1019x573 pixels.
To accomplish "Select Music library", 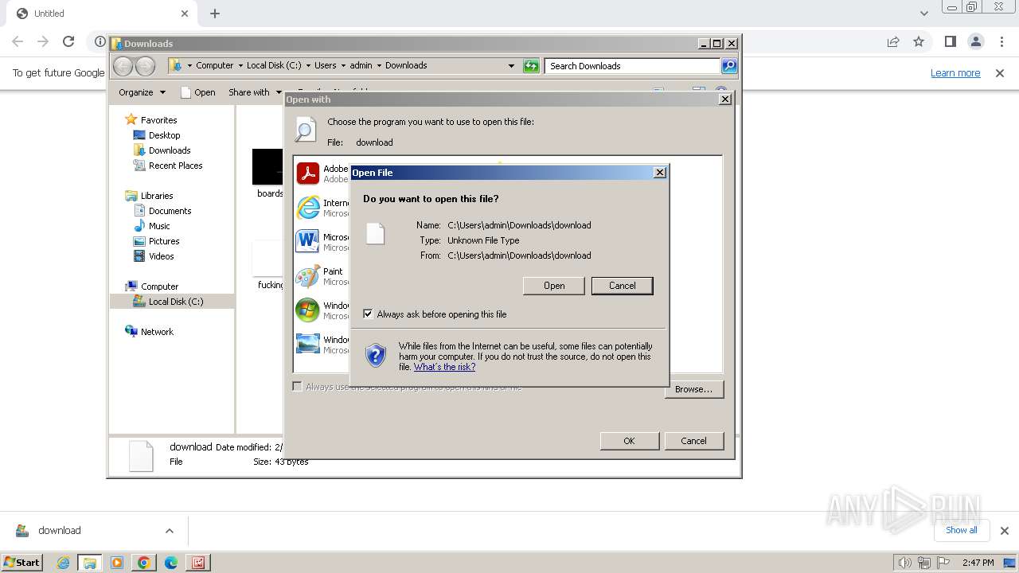I will tap(159, 226).
